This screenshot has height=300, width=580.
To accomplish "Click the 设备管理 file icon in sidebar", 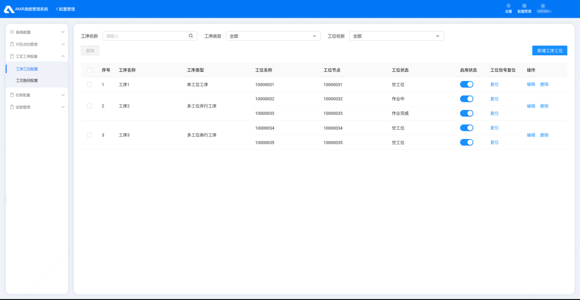I will [x=12, y=107].
